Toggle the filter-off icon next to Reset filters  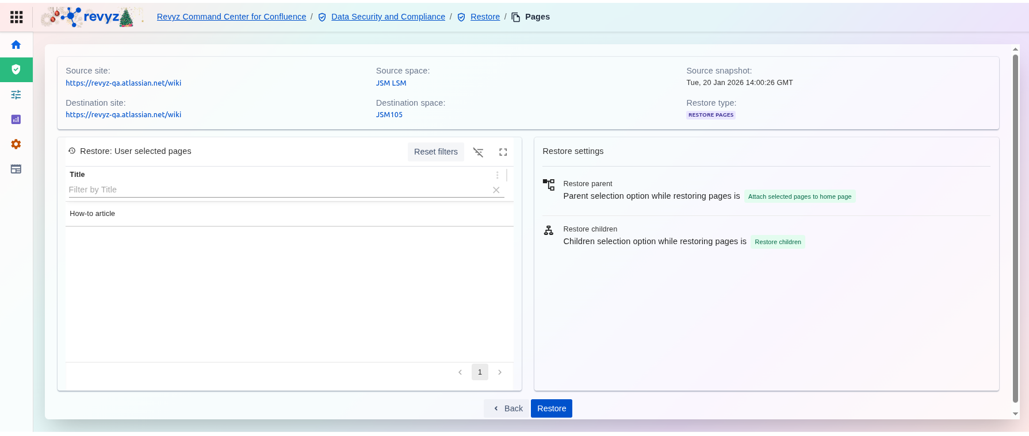click(x=478, y=152)
